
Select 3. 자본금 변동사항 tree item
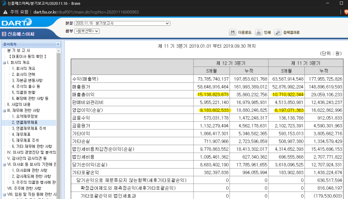(x=27, y=81)
